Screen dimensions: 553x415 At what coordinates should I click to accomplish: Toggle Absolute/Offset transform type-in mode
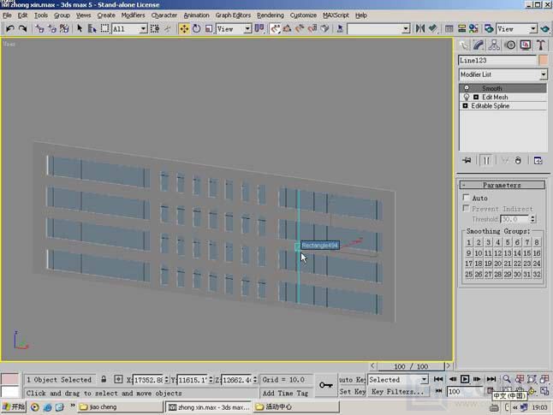[118, 379]
